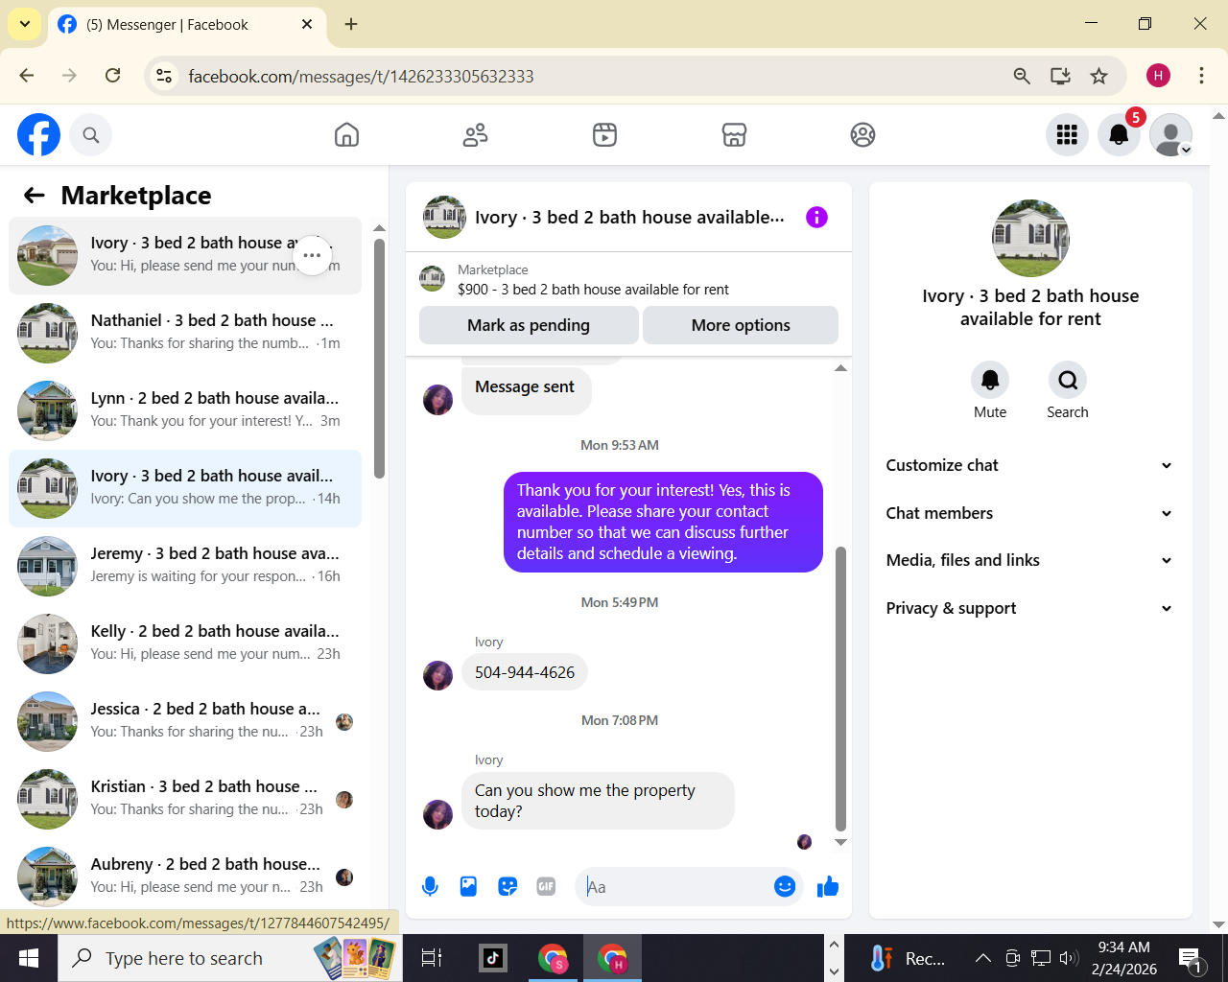Open Aubrey's 2 bed 2 bath conversation
This screenshot has height=982, width=1228.
[x=185, y=875]
